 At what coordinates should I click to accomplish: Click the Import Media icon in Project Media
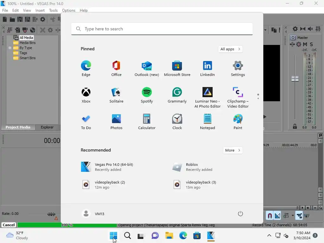pyautogui.click(x=17, y=30)
